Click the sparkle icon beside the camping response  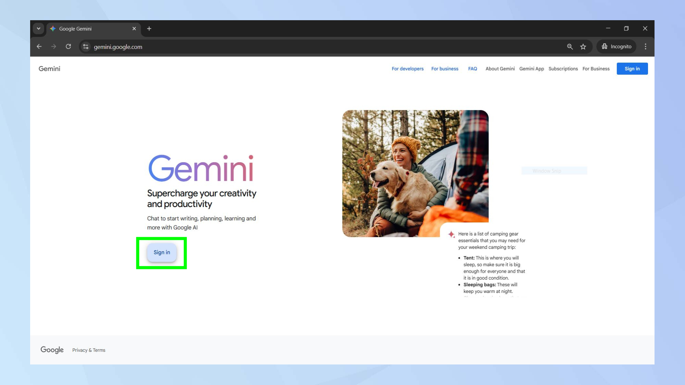pyautogui.click(x=451, y=235)
